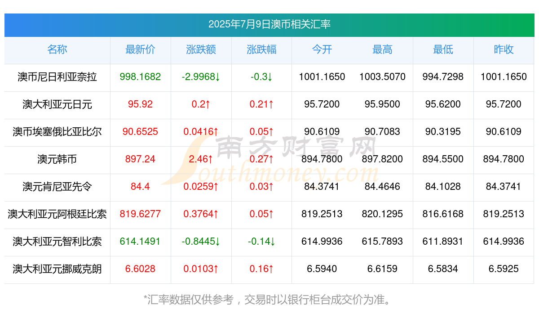Image resolution: width=539 pixels, height=314 pixels.
Task: Click the low value 611.8931
Action: [x=443, y=242]
